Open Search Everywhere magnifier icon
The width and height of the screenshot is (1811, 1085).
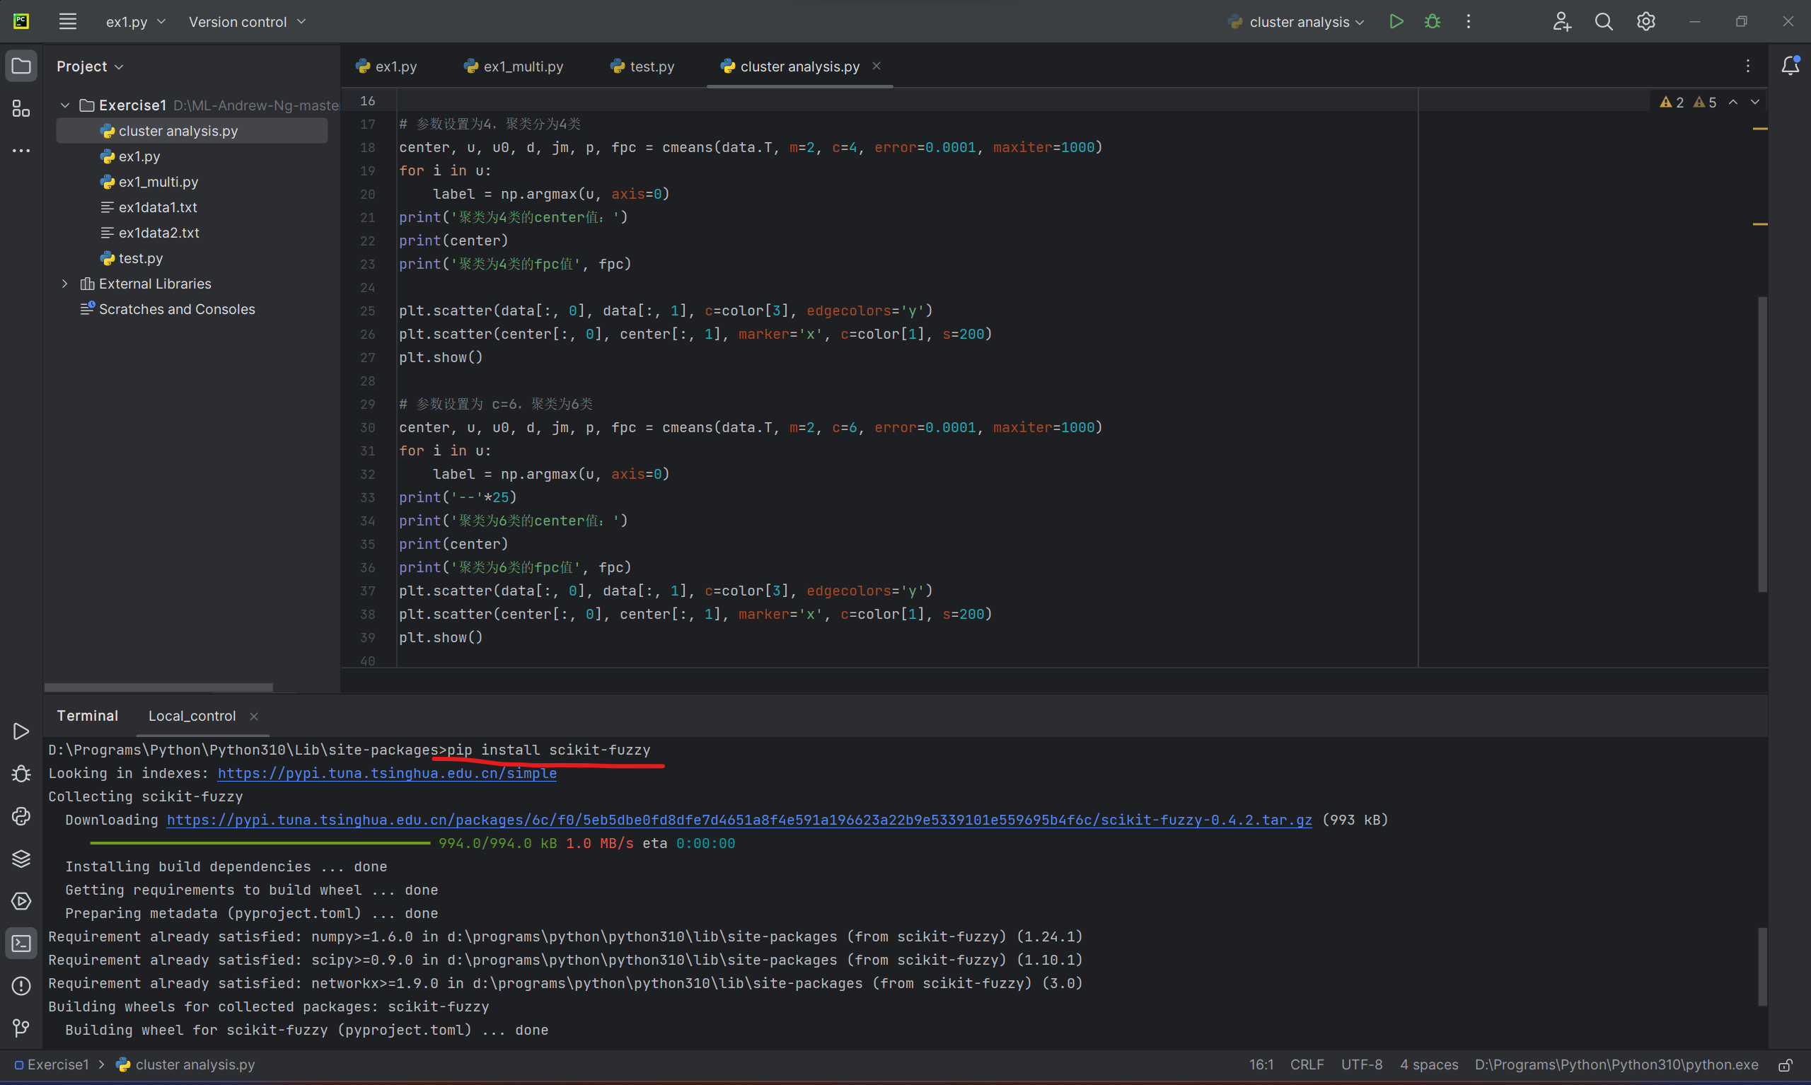[x=1603, y=22]
